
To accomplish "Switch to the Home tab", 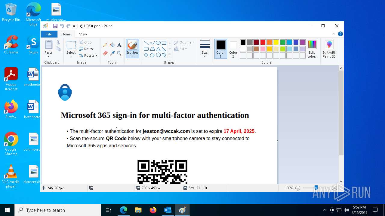I will point(66,34).
